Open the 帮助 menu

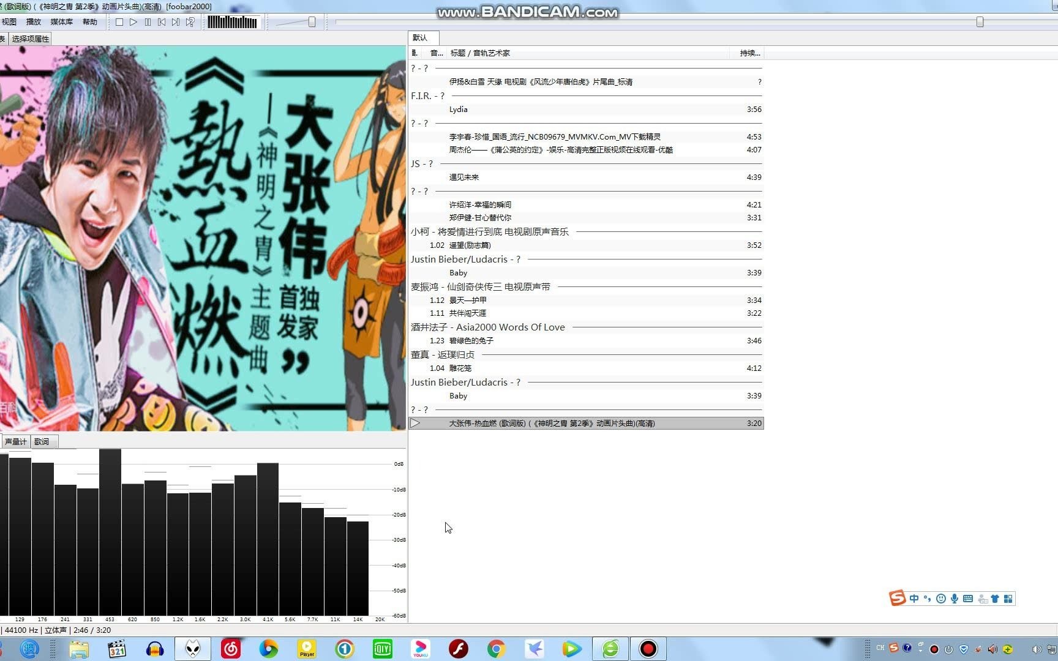(90, 22)
